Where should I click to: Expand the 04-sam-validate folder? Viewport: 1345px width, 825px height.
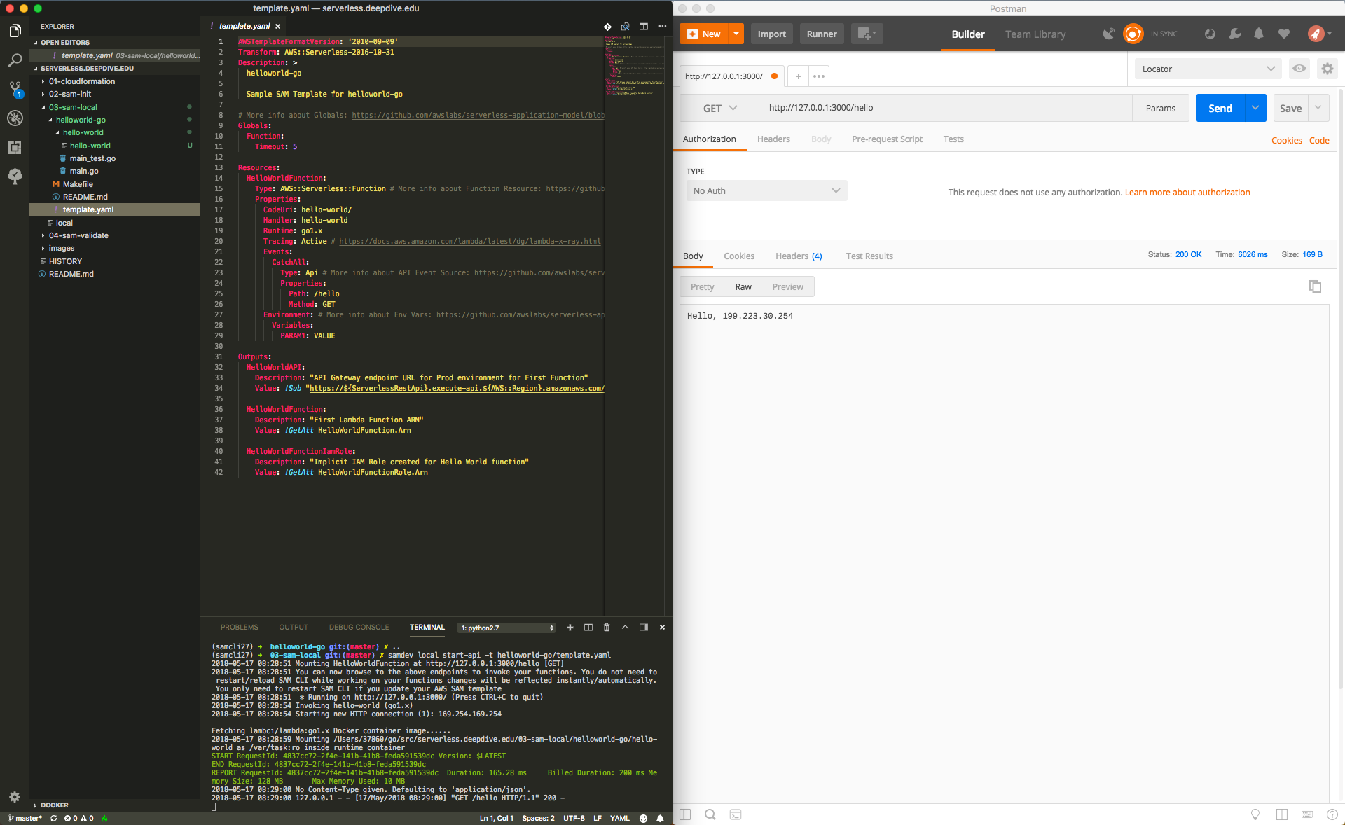click(78, 235)
